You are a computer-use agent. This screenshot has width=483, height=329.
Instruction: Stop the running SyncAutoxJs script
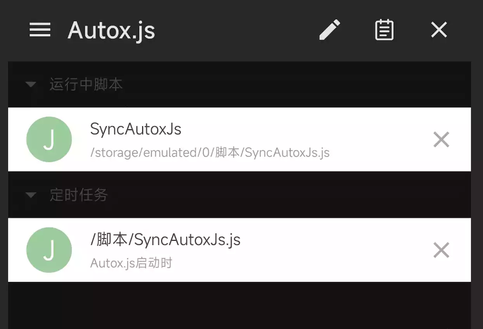[x=441, y=139]
